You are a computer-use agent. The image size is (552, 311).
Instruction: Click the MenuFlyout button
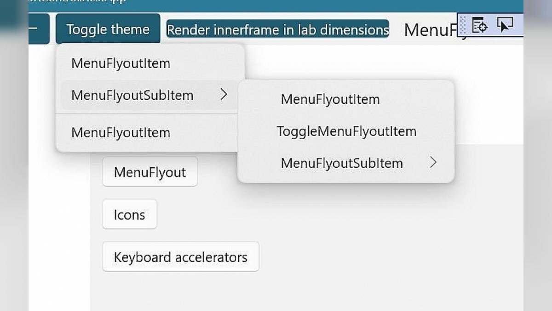tap(150, 172)
